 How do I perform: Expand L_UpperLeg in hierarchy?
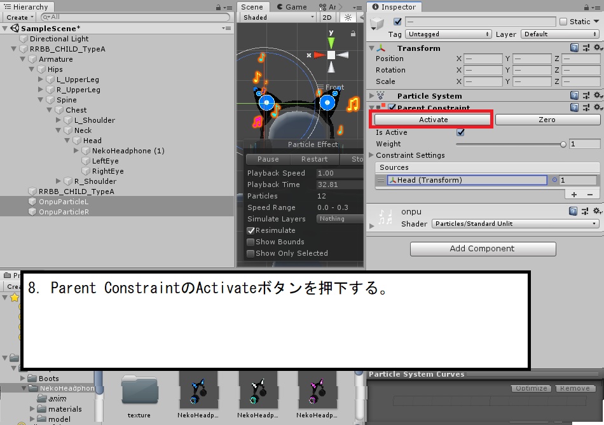pos(41,79)
